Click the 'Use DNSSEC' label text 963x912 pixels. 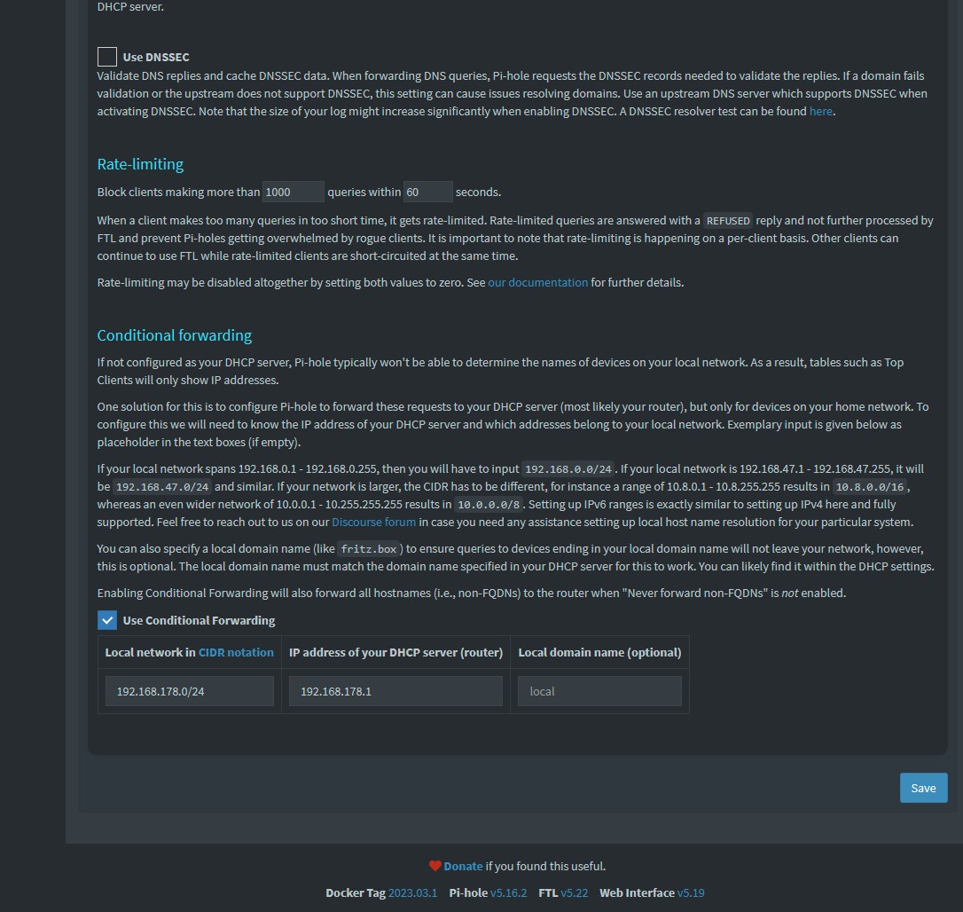click(156, 57)
